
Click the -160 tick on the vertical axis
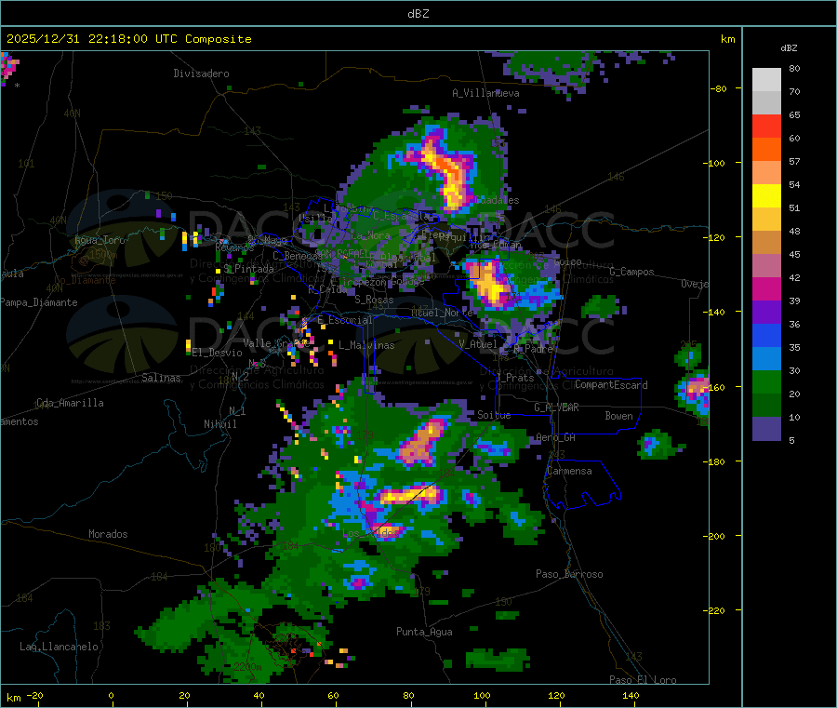point(716,387)
